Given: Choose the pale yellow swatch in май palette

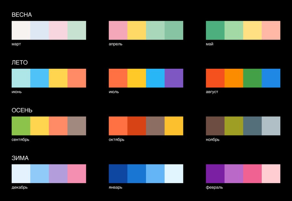Looking at the screenshot, I should 252,30.
